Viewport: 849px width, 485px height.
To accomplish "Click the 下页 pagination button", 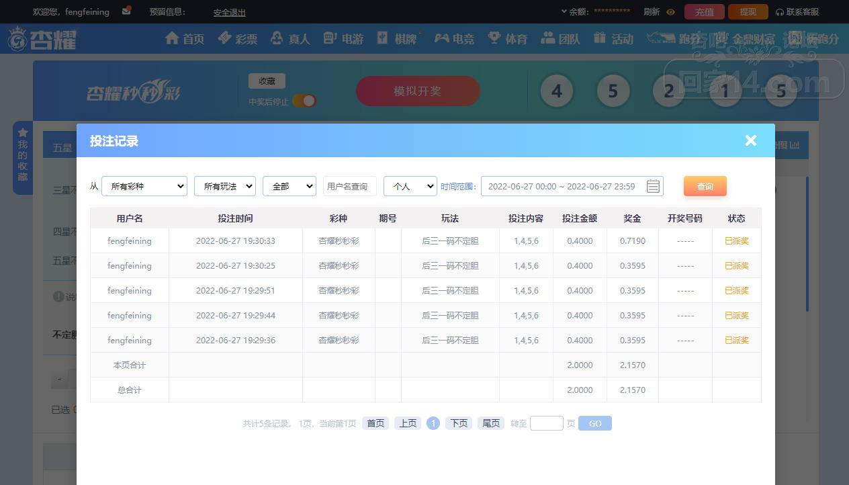I will pyautogui.click(x=459, y=423).
